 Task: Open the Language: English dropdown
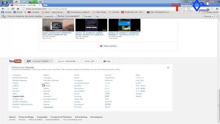tap(39, 61)
